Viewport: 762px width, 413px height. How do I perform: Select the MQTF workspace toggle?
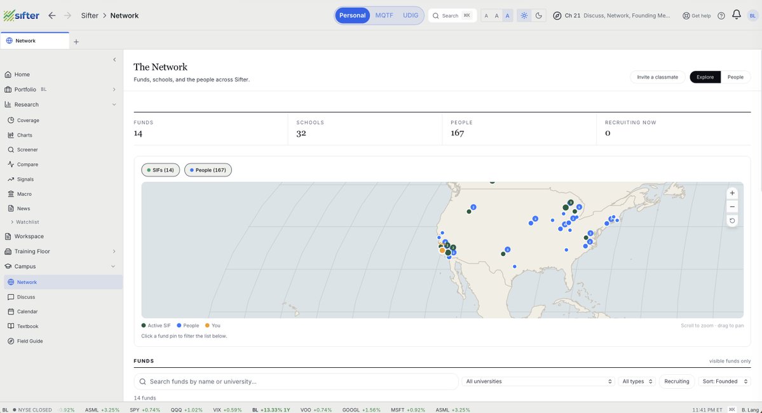[x=384, y=15]
